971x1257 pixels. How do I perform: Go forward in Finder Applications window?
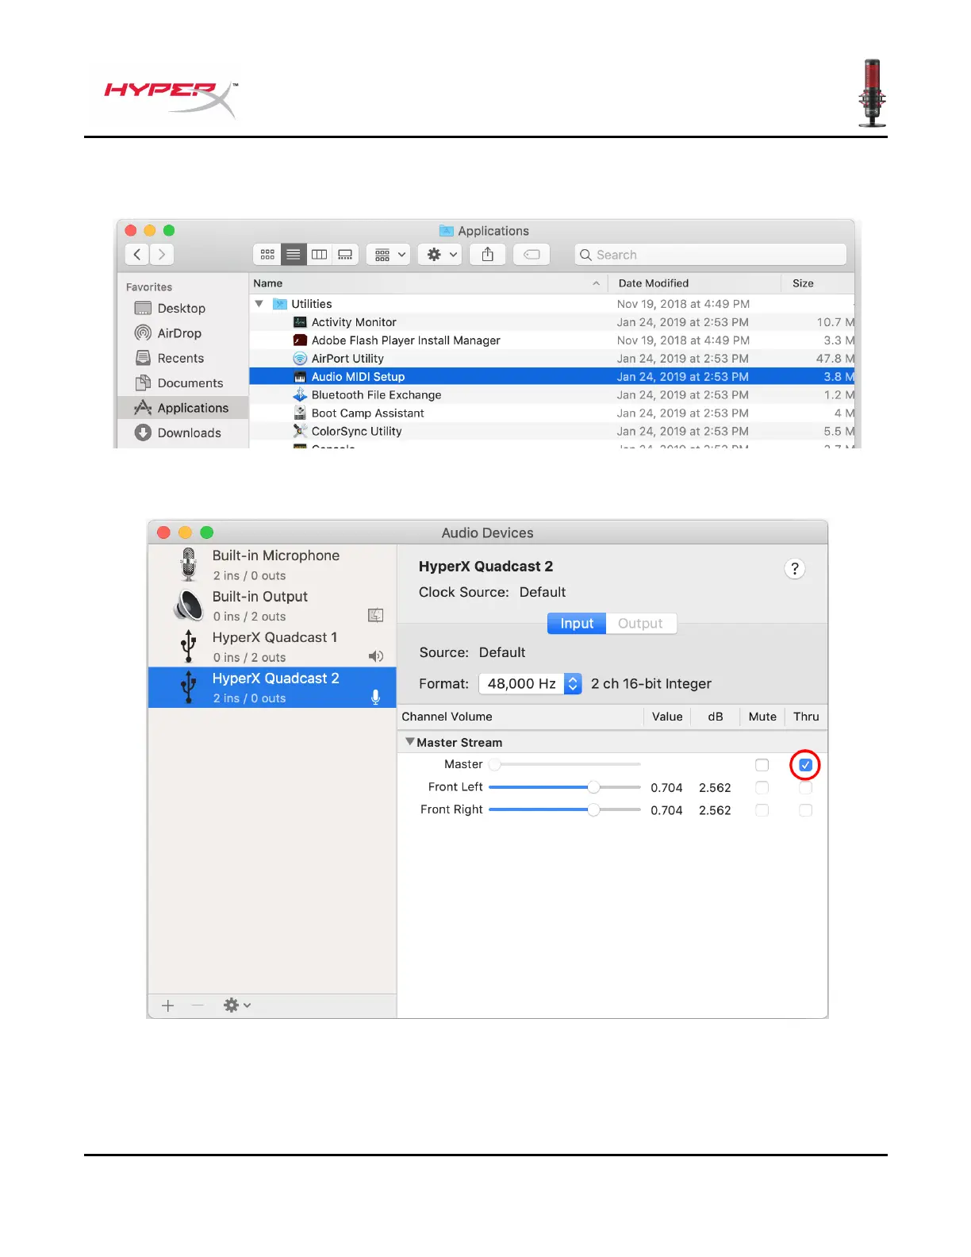click(162, 255)
